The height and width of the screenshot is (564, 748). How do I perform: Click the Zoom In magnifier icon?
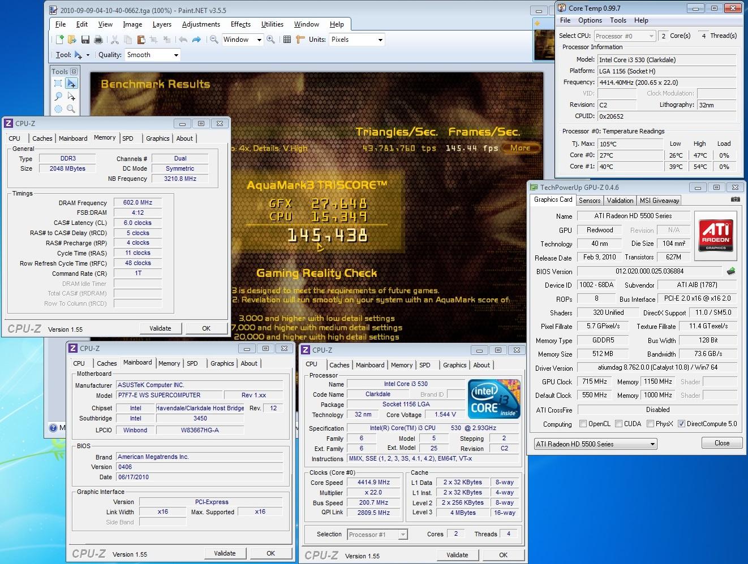coord(271,40)
